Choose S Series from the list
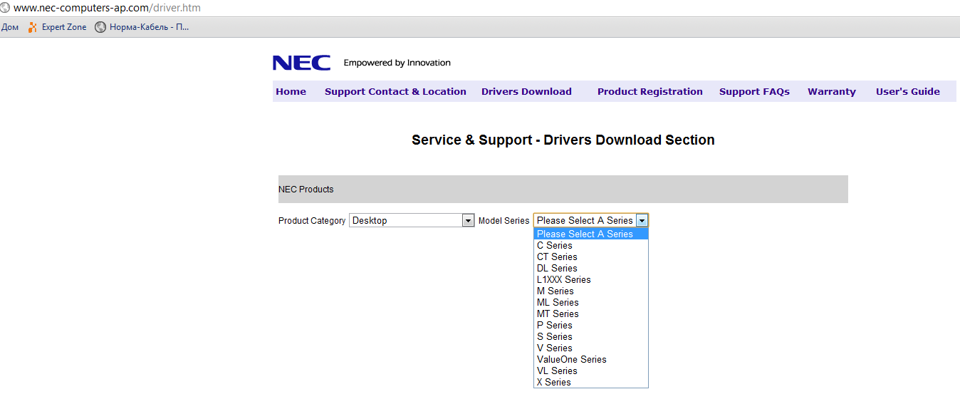 591,336
